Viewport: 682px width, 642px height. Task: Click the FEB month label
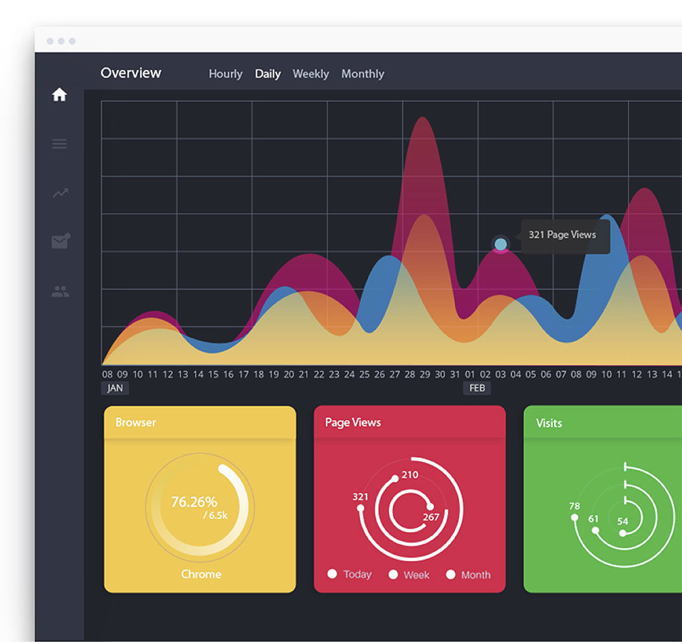[x=477, y=388]
